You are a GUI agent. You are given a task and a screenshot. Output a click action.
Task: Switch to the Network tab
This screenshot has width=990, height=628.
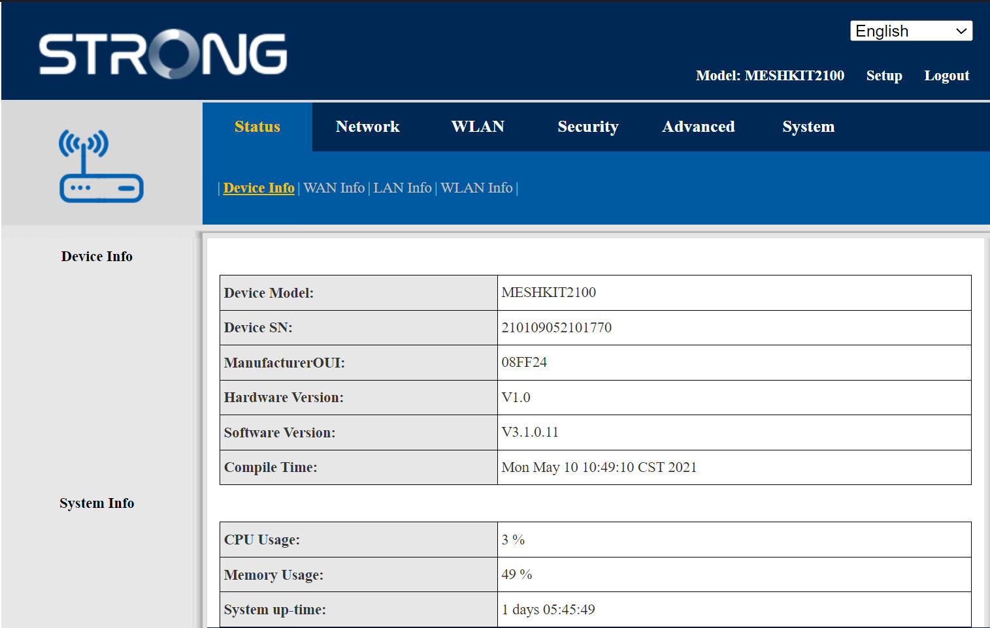(x=367, y=127)
